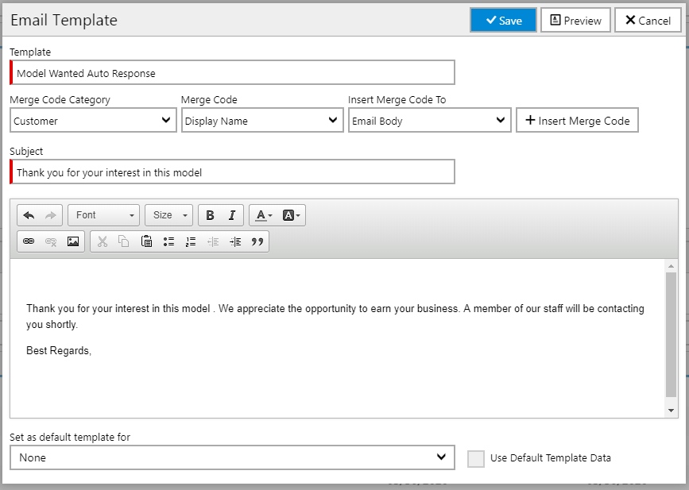Image resolution: width=689 pixels, height=490 pixels.
Task: Click the Redo arrow in editor toolbar
Action: pos(51,215)
